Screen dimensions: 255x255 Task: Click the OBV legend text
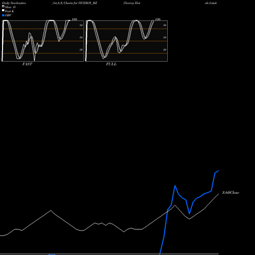(x=8, y=15)
